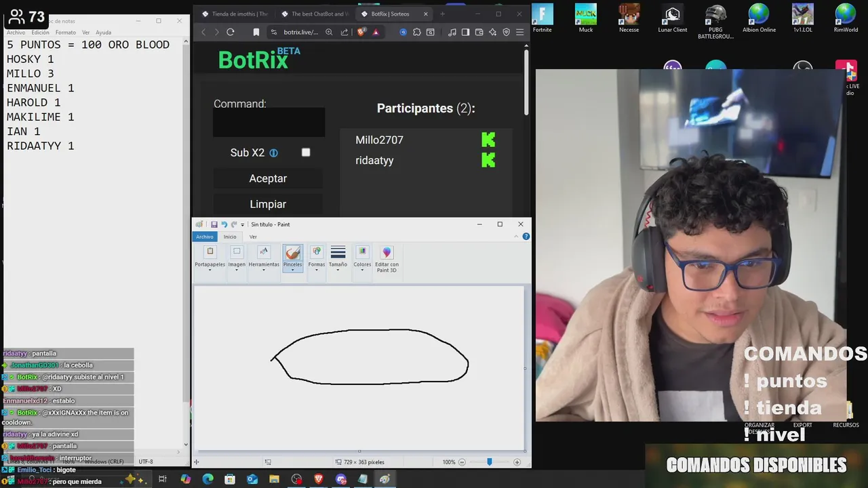Expand Imagen dropdown in Paint
868x488 pixels.
pyautogui.click(x=237, y=270)
